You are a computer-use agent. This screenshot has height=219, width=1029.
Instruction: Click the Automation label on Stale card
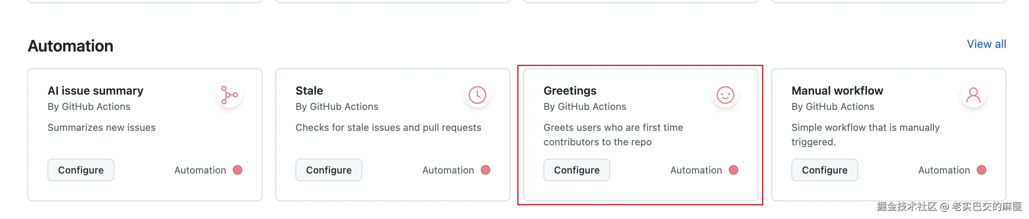[448, 170]
